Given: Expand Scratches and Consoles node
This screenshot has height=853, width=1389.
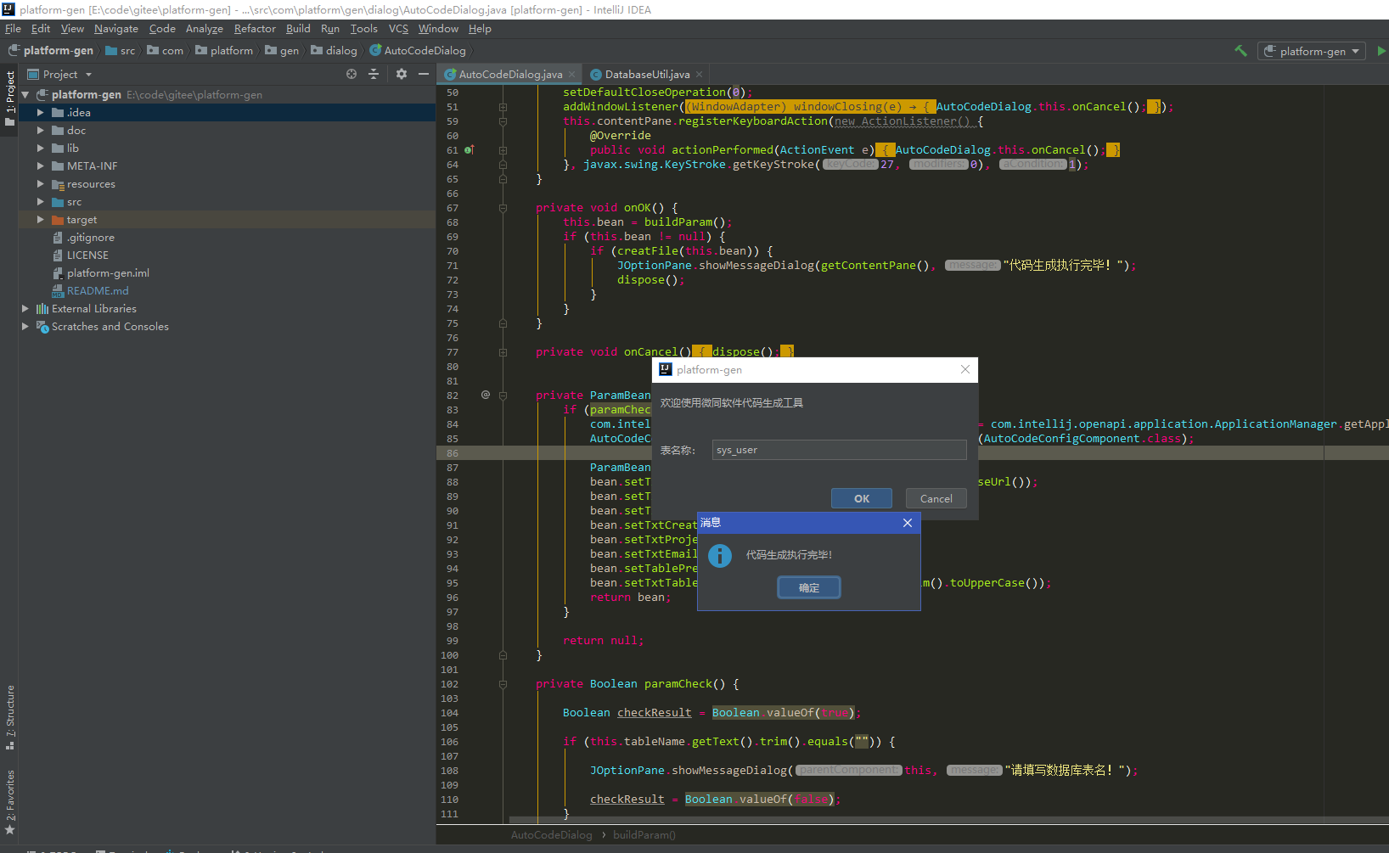Looking at the screenshot, I should tap(25, 326).
